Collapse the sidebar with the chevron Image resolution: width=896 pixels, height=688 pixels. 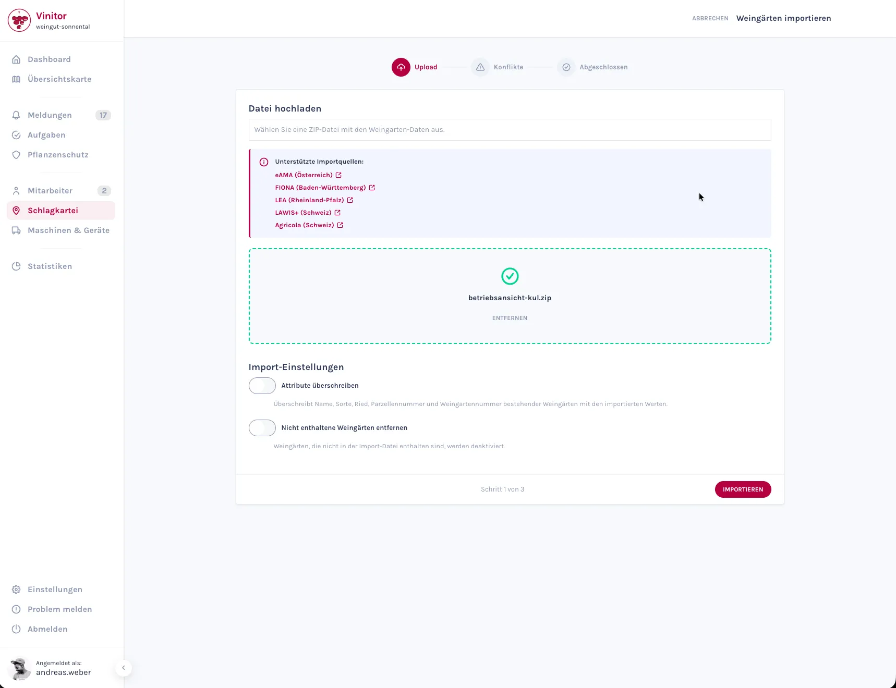124,668
